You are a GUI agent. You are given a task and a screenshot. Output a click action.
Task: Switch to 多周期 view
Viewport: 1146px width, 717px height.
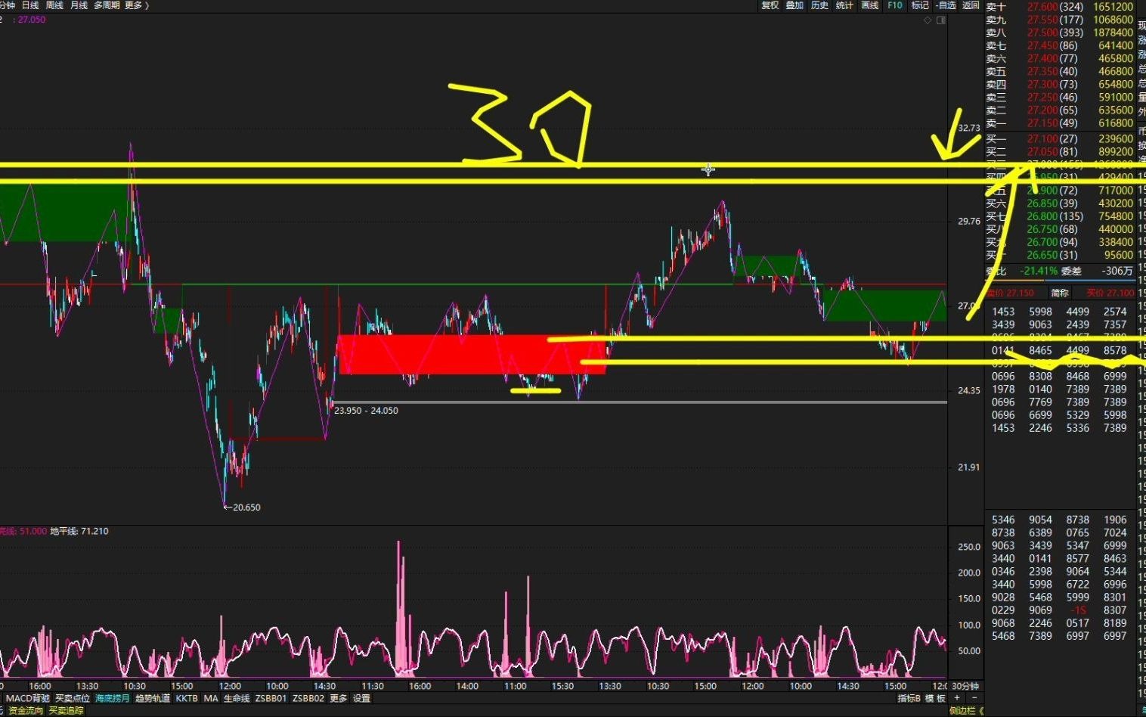point(107,5)
